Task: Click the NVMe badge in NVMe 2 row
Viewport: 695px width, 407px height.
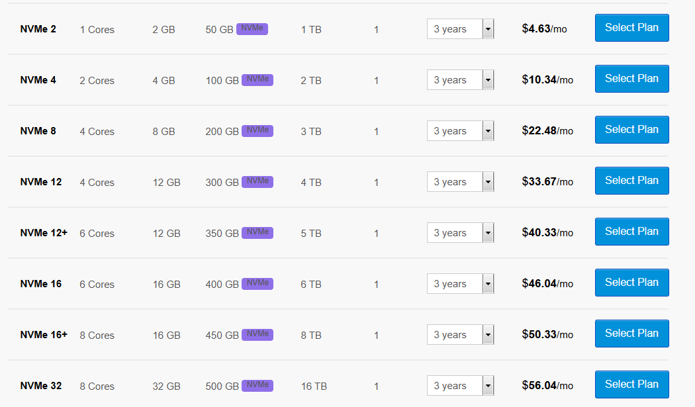Action: tap(252, 29)
